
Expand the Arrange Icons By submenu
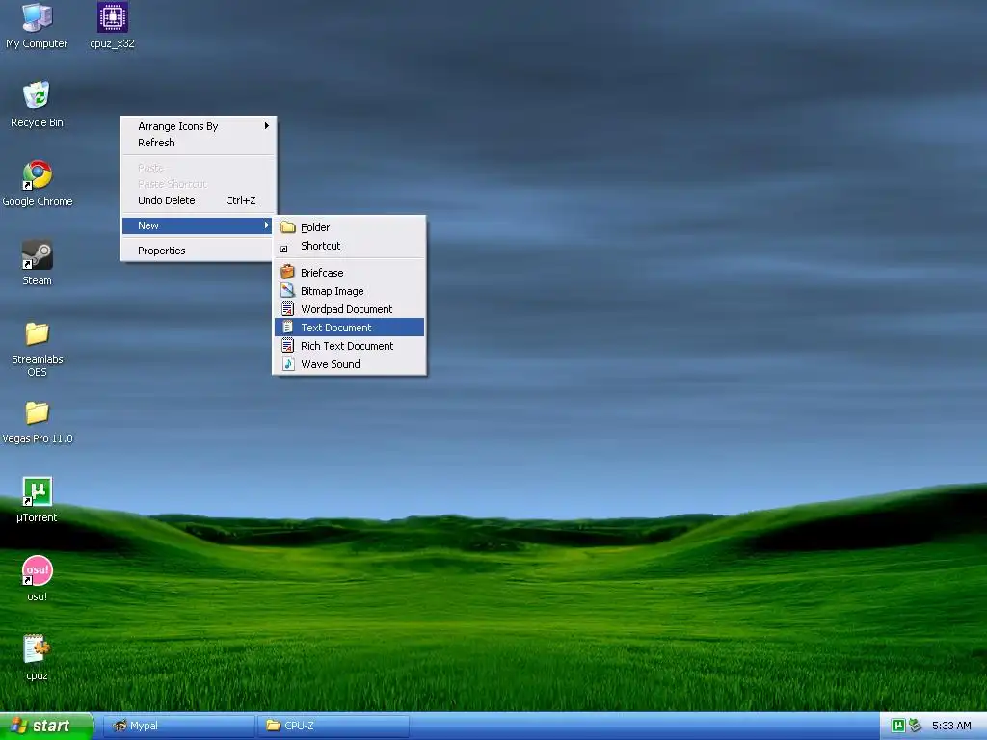199,126
